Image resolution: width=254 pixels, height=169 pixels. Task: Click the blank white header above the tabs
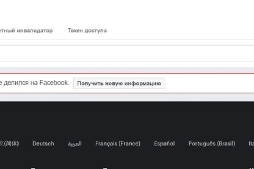pos(127,11)
